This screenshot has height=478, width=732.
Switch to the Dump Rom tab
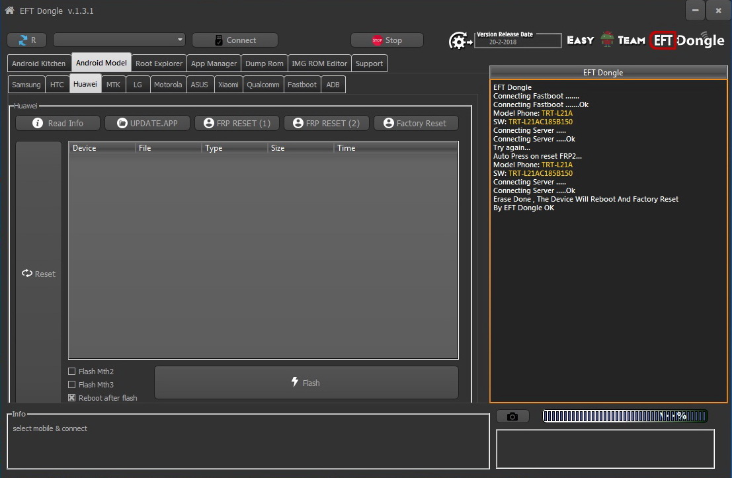tap(264, 63)
